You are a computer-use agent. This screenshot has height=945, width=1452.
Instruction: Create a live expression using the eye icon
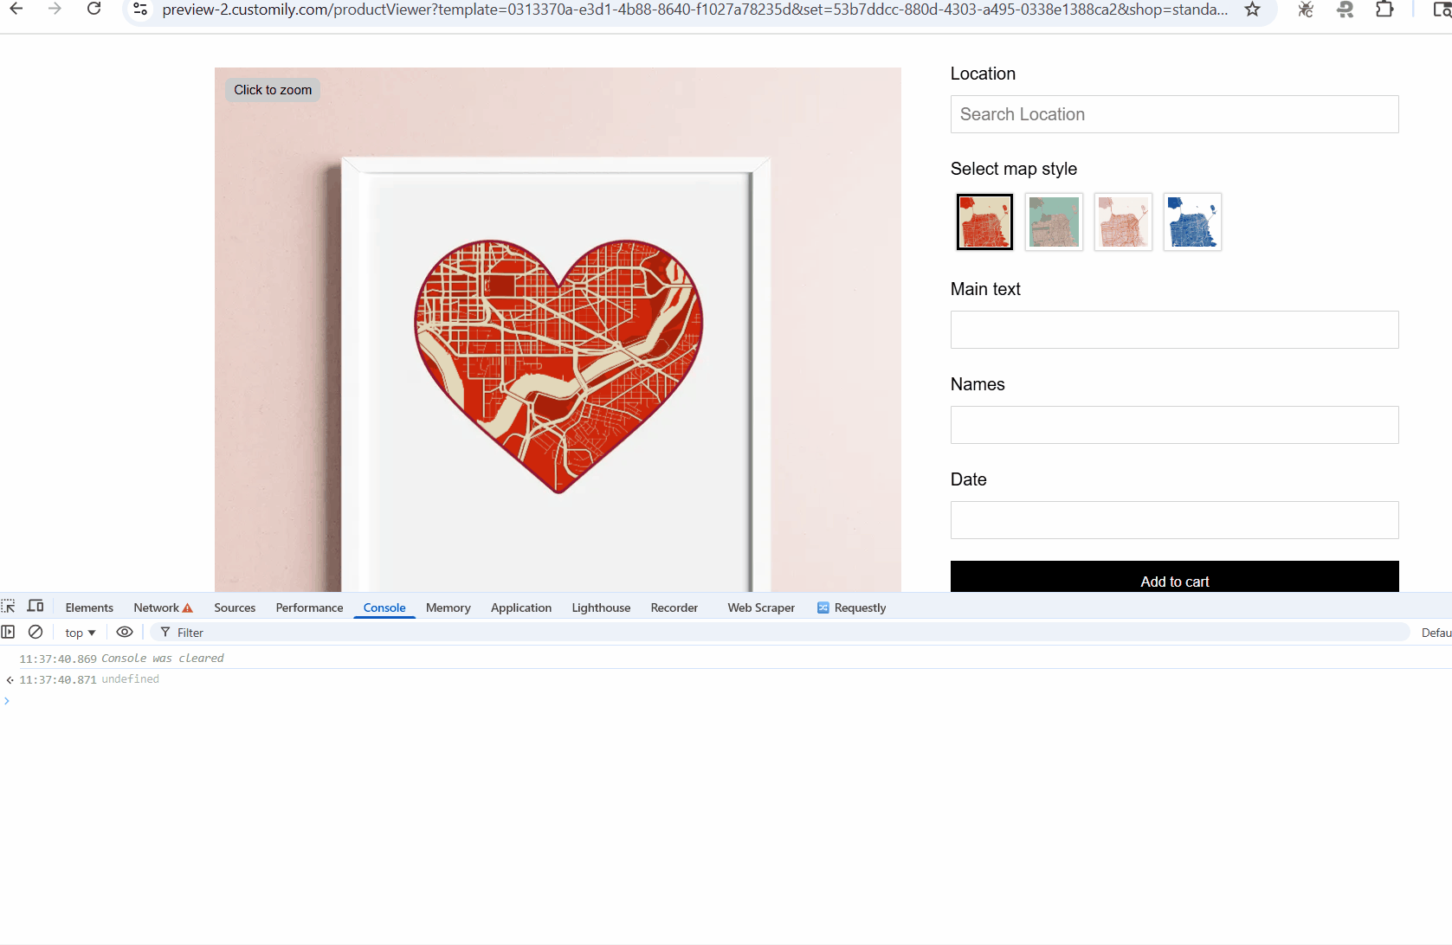(125, 633)
